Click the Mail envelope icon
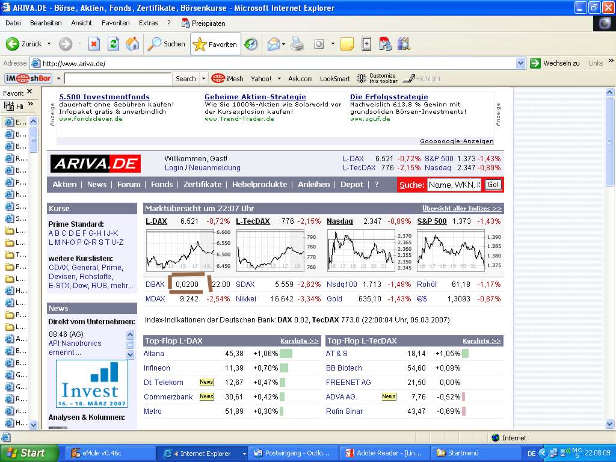 coord(274,44)
